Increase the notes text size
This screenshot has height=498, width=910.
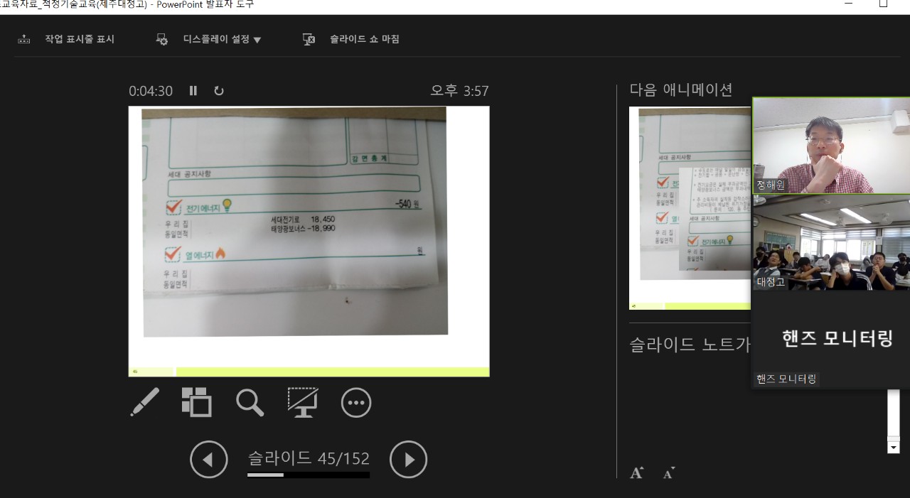click(x=637, y=473)
